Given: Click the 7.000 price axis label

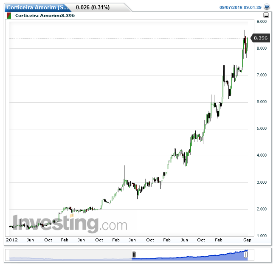Looking at the screenshot, I should 262,75.
